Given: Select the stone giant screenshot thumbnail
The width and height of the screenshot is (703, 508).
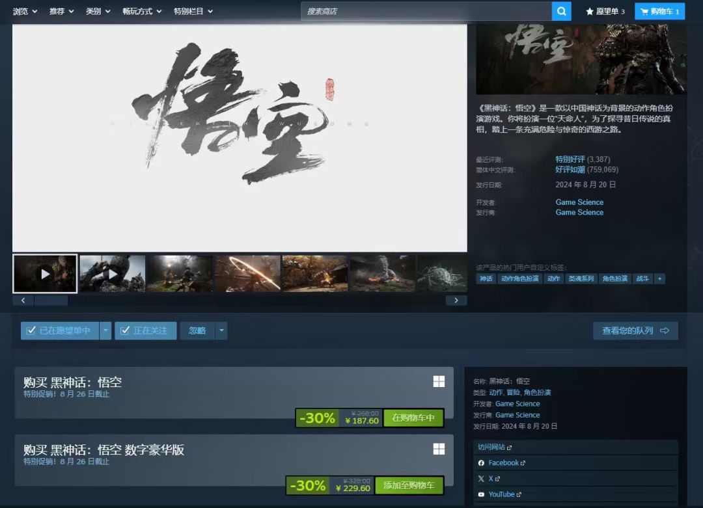Looking at the screenshot, I should (382, 274).
